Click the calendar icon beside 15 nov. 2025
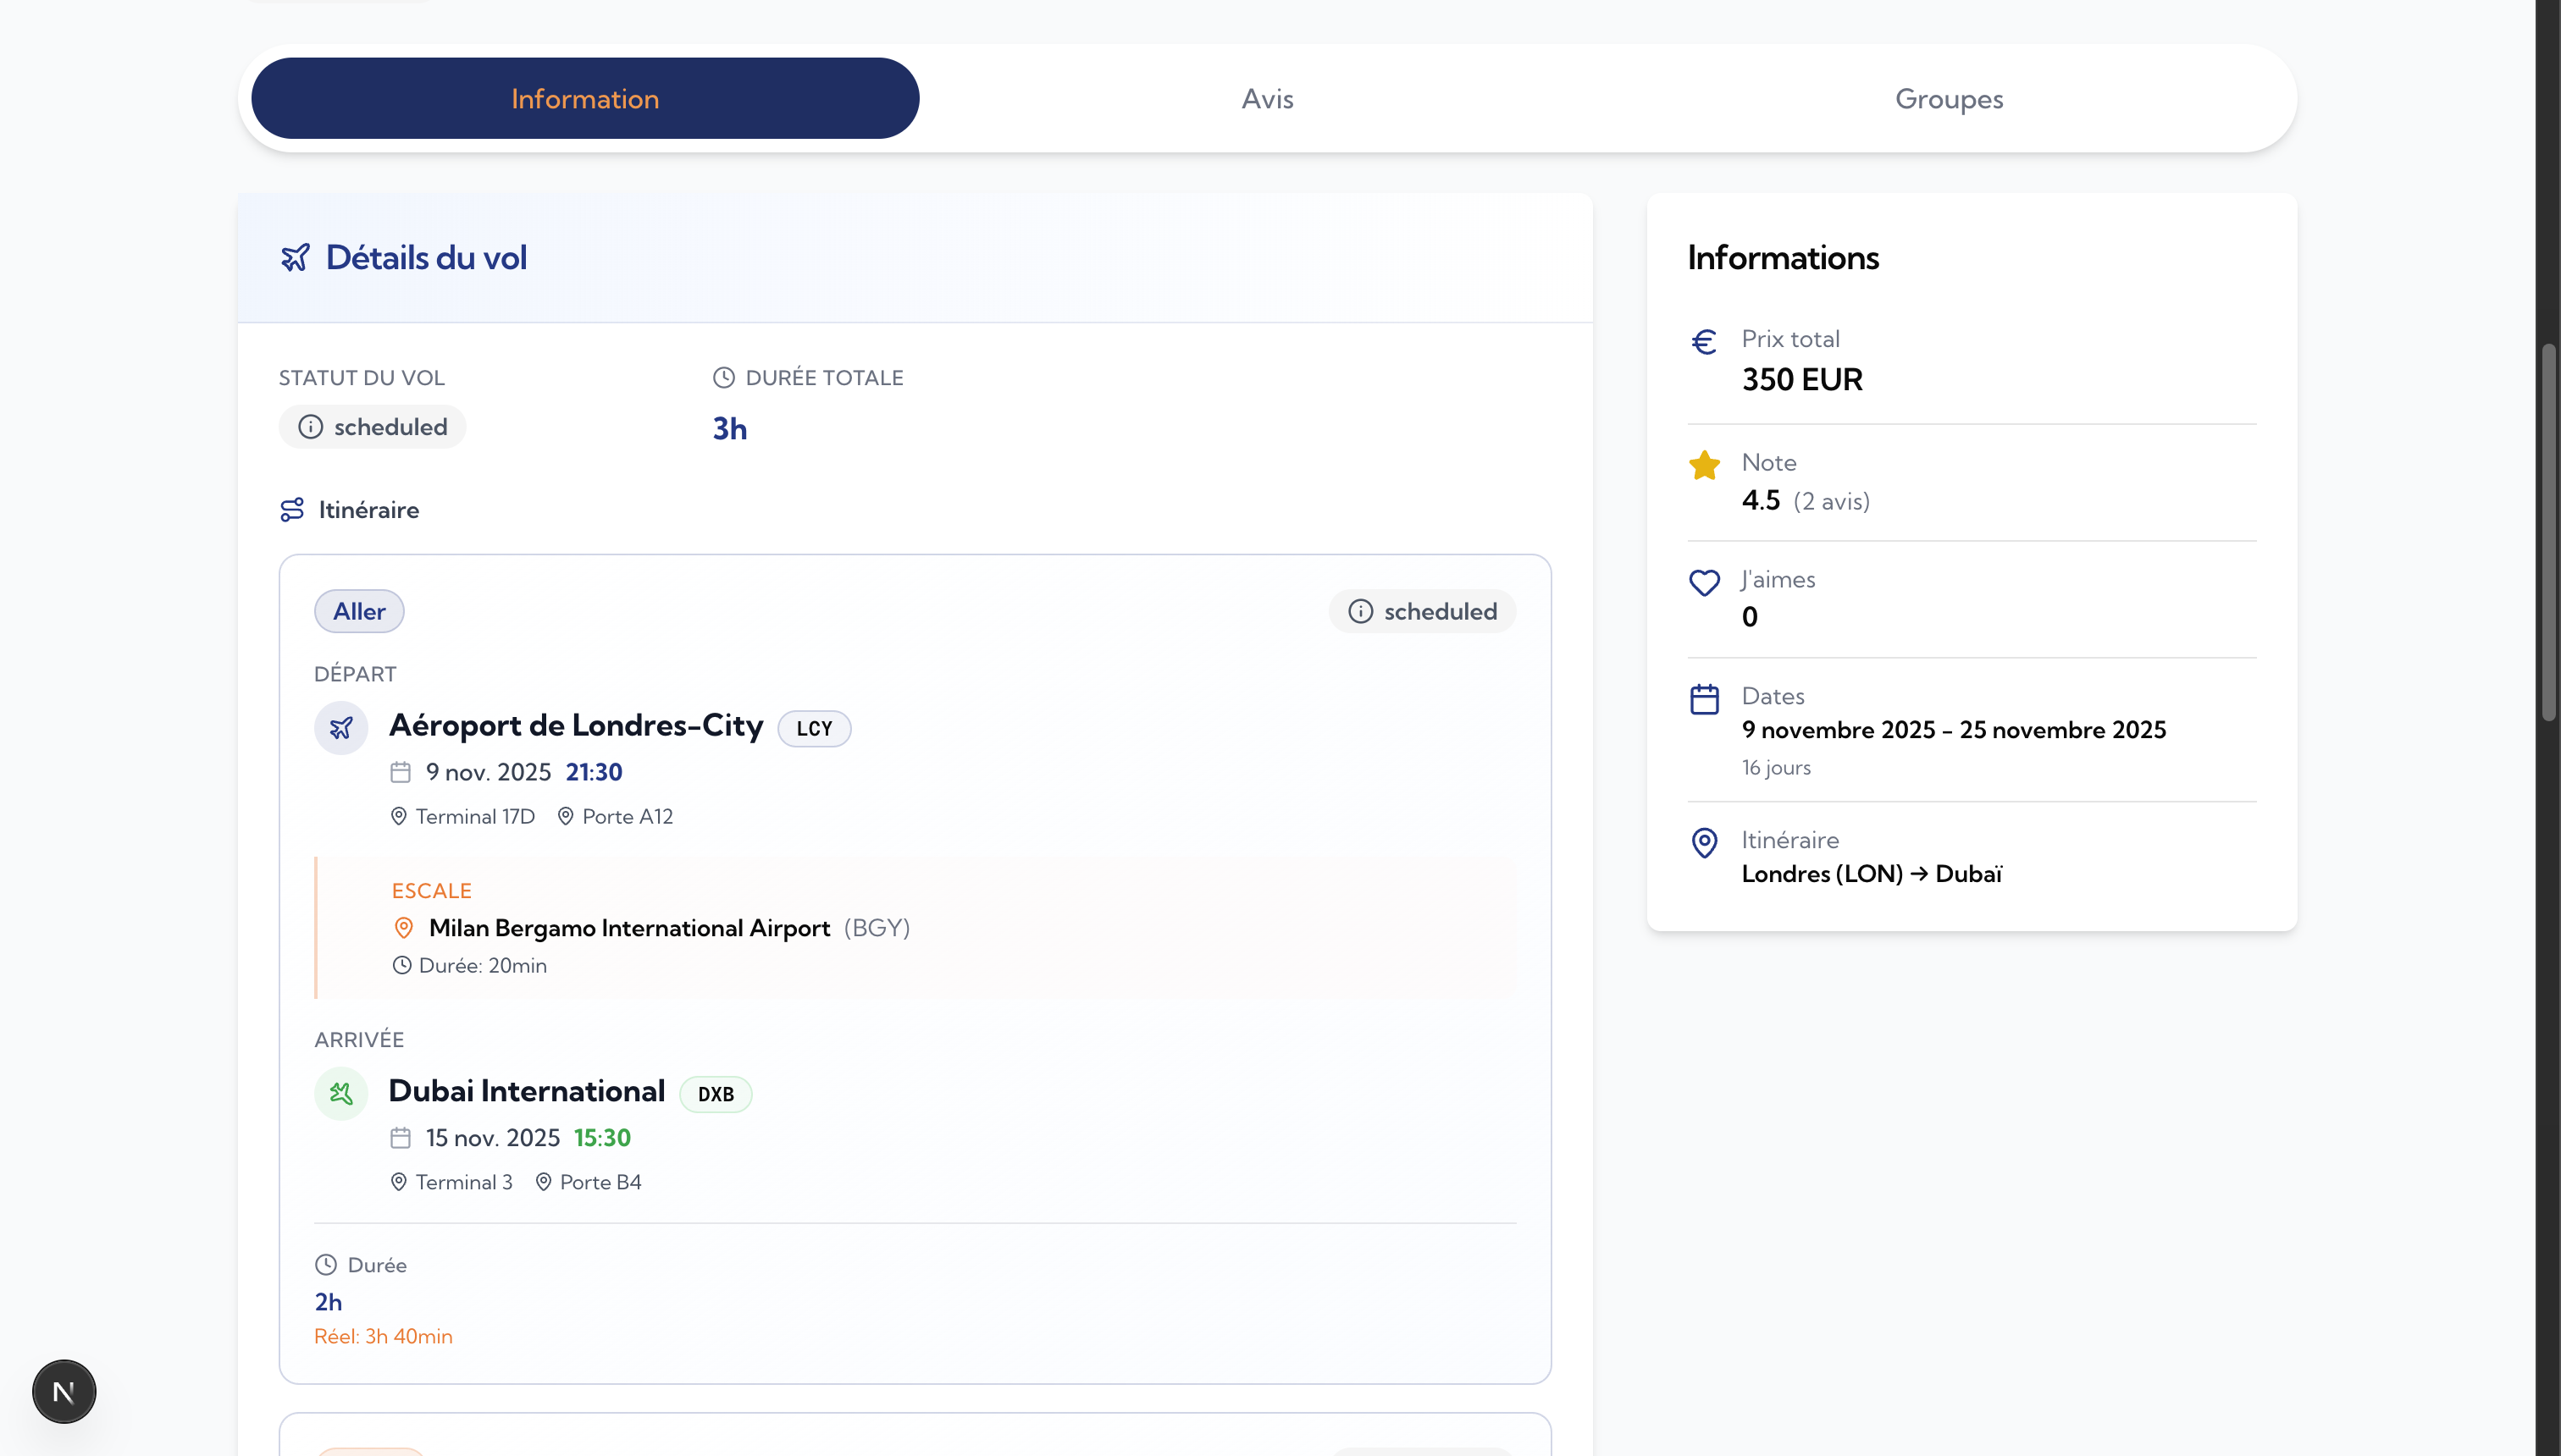 point(400,1138)
